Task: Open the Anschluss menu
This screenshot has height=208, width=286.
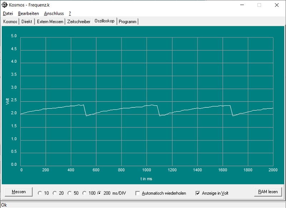Action: click(54, 14)
